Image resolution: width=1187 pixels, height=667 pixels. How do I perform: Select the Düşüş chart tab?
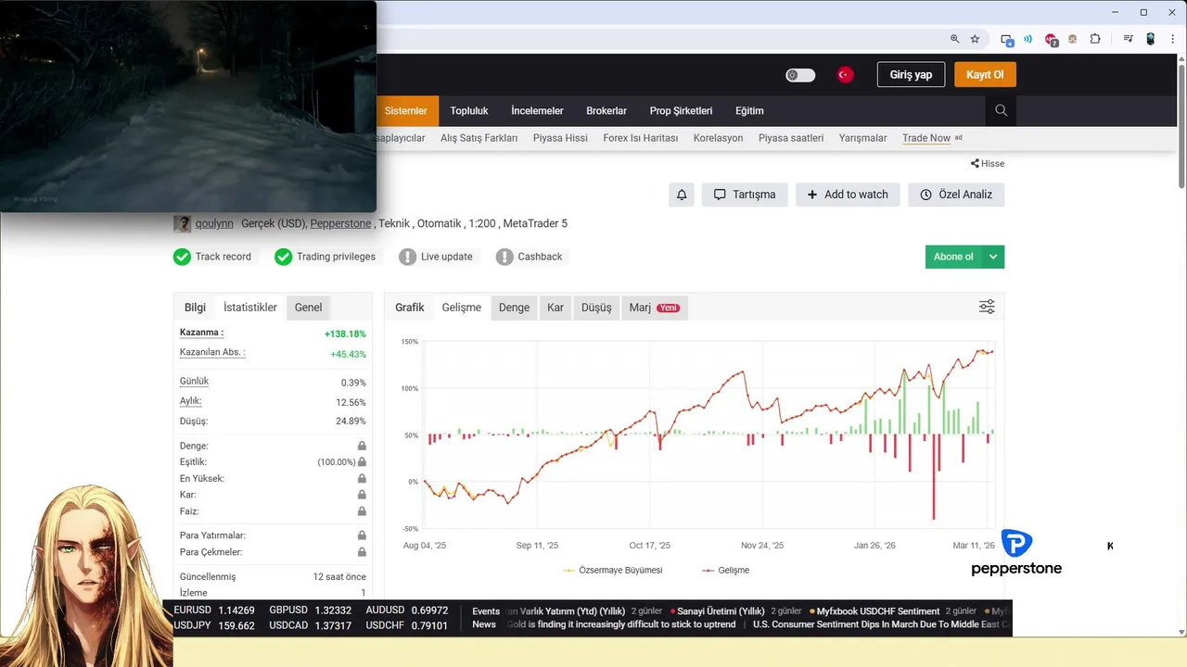pyautogui.click(x=596, y=308)
